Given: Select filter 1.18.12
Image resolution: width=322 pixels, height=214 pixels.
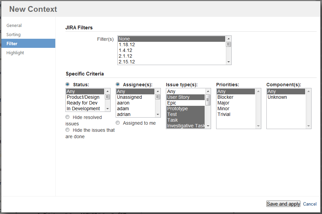Looking at the screenshot, I should [172, 45].
